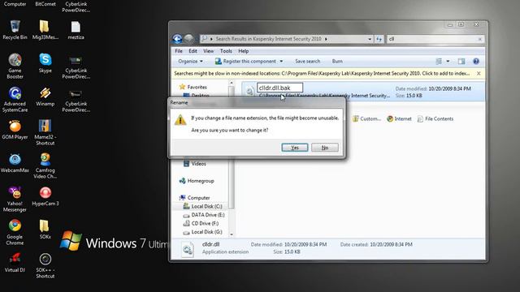Launch WebcamMax from the desktop
The height and width of the screenshot is (292, 520).
15,163
